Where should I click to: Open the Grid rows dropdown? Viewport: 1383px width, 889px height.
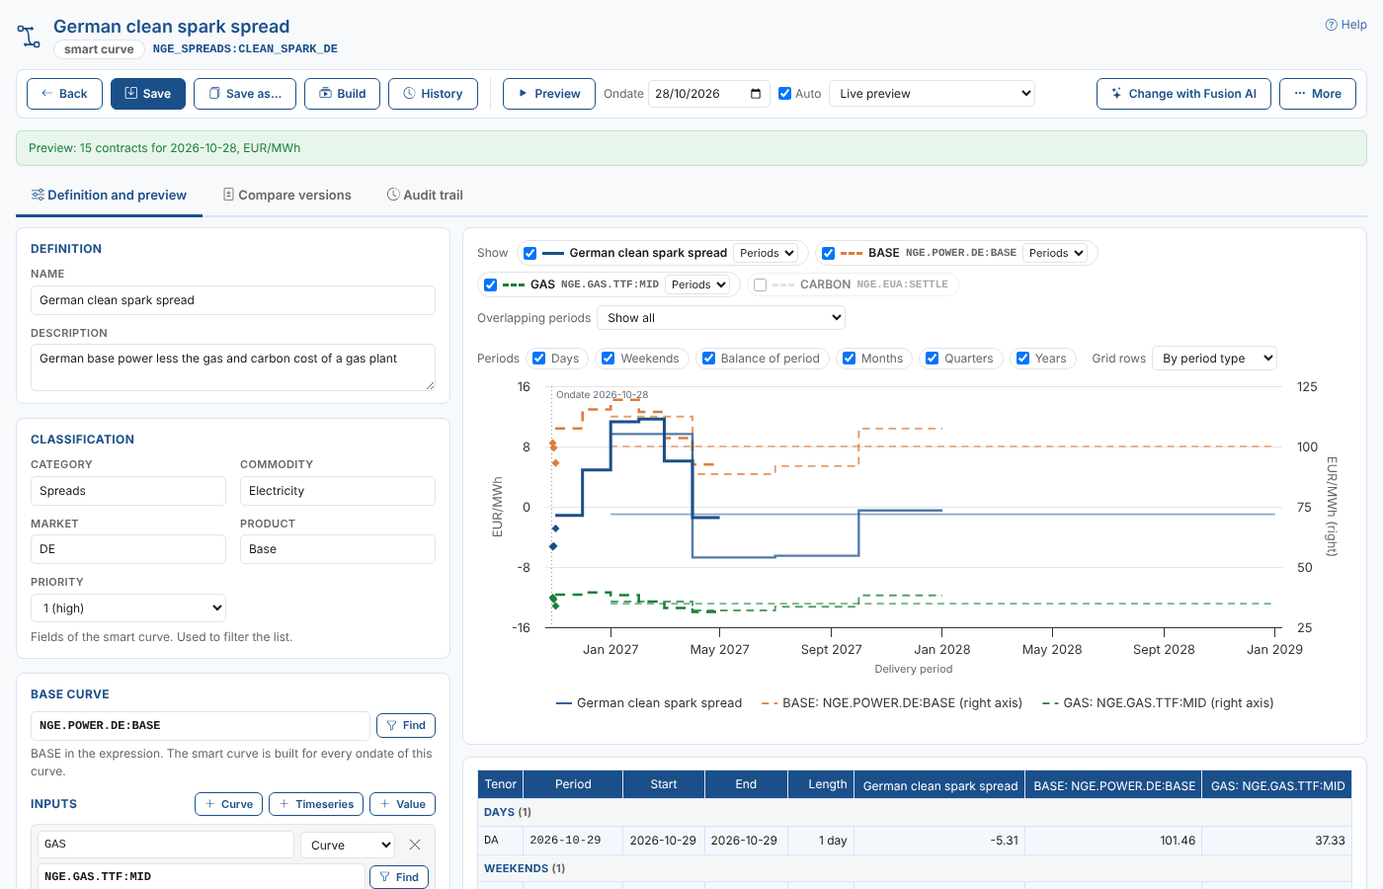pos(1215,359)
